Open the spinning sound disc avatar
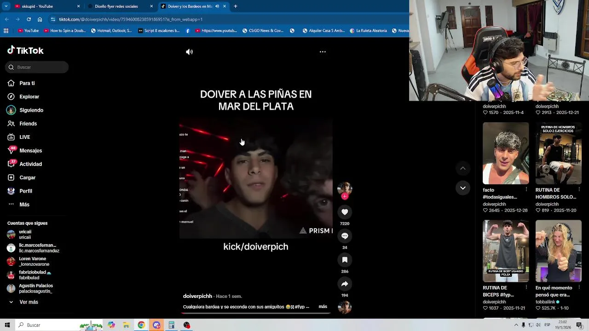Image resolution: width=589 pixels, height=331 pixels. pos(345,307)
